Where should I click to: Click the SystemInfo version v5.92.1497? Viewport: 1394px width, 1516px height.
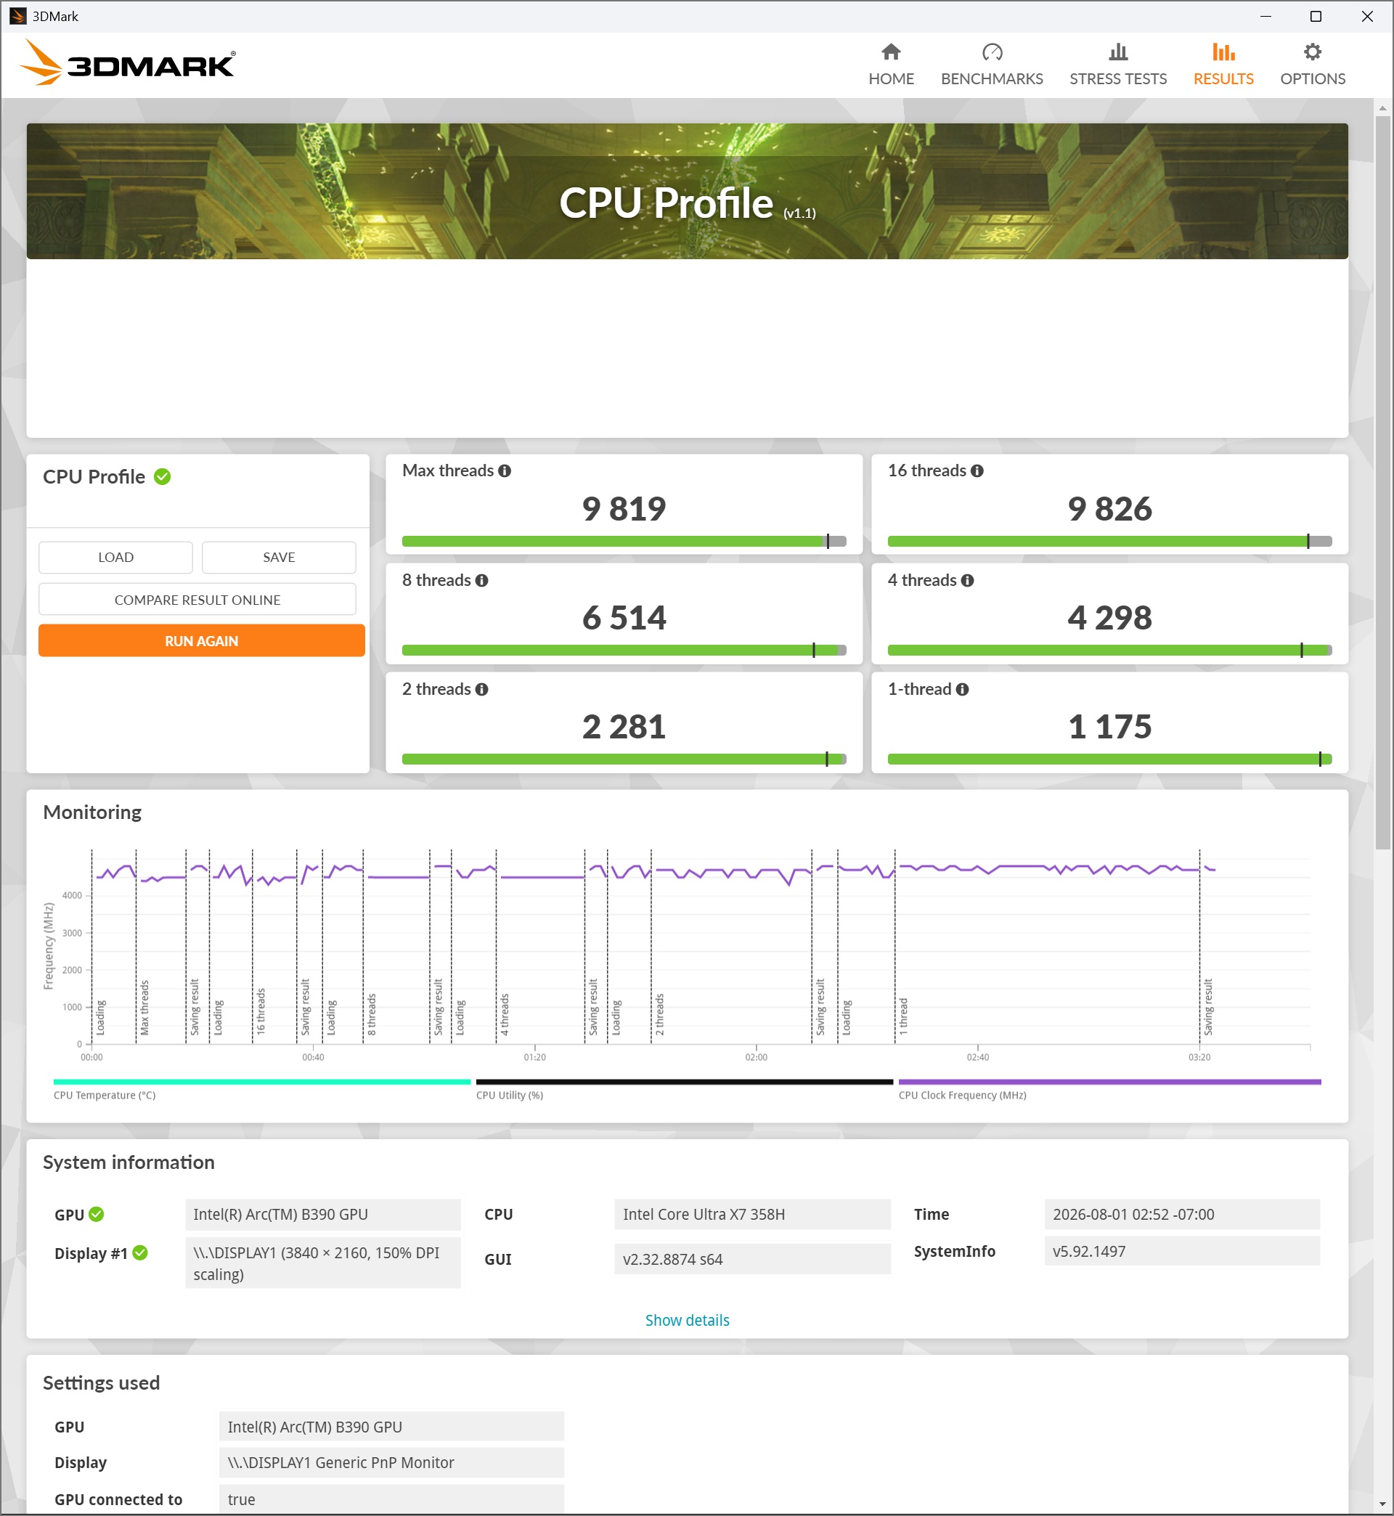point(1182,1250)
